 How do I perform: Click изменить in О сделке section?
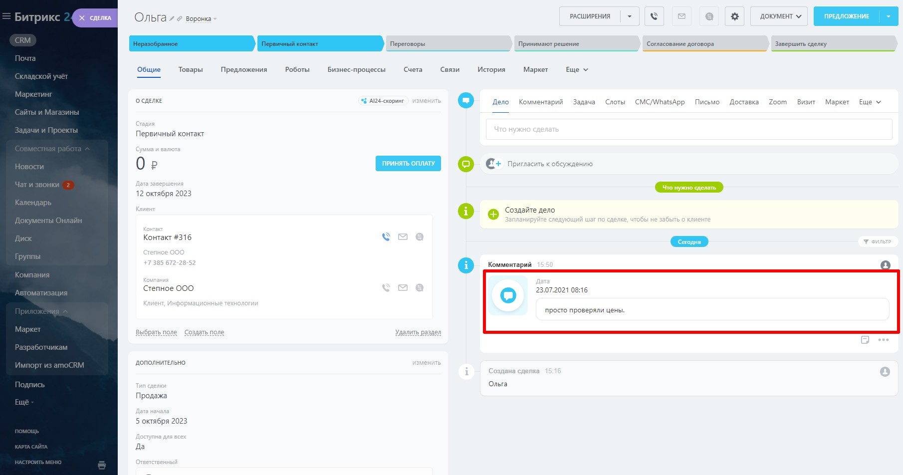[x=427, y=101]
